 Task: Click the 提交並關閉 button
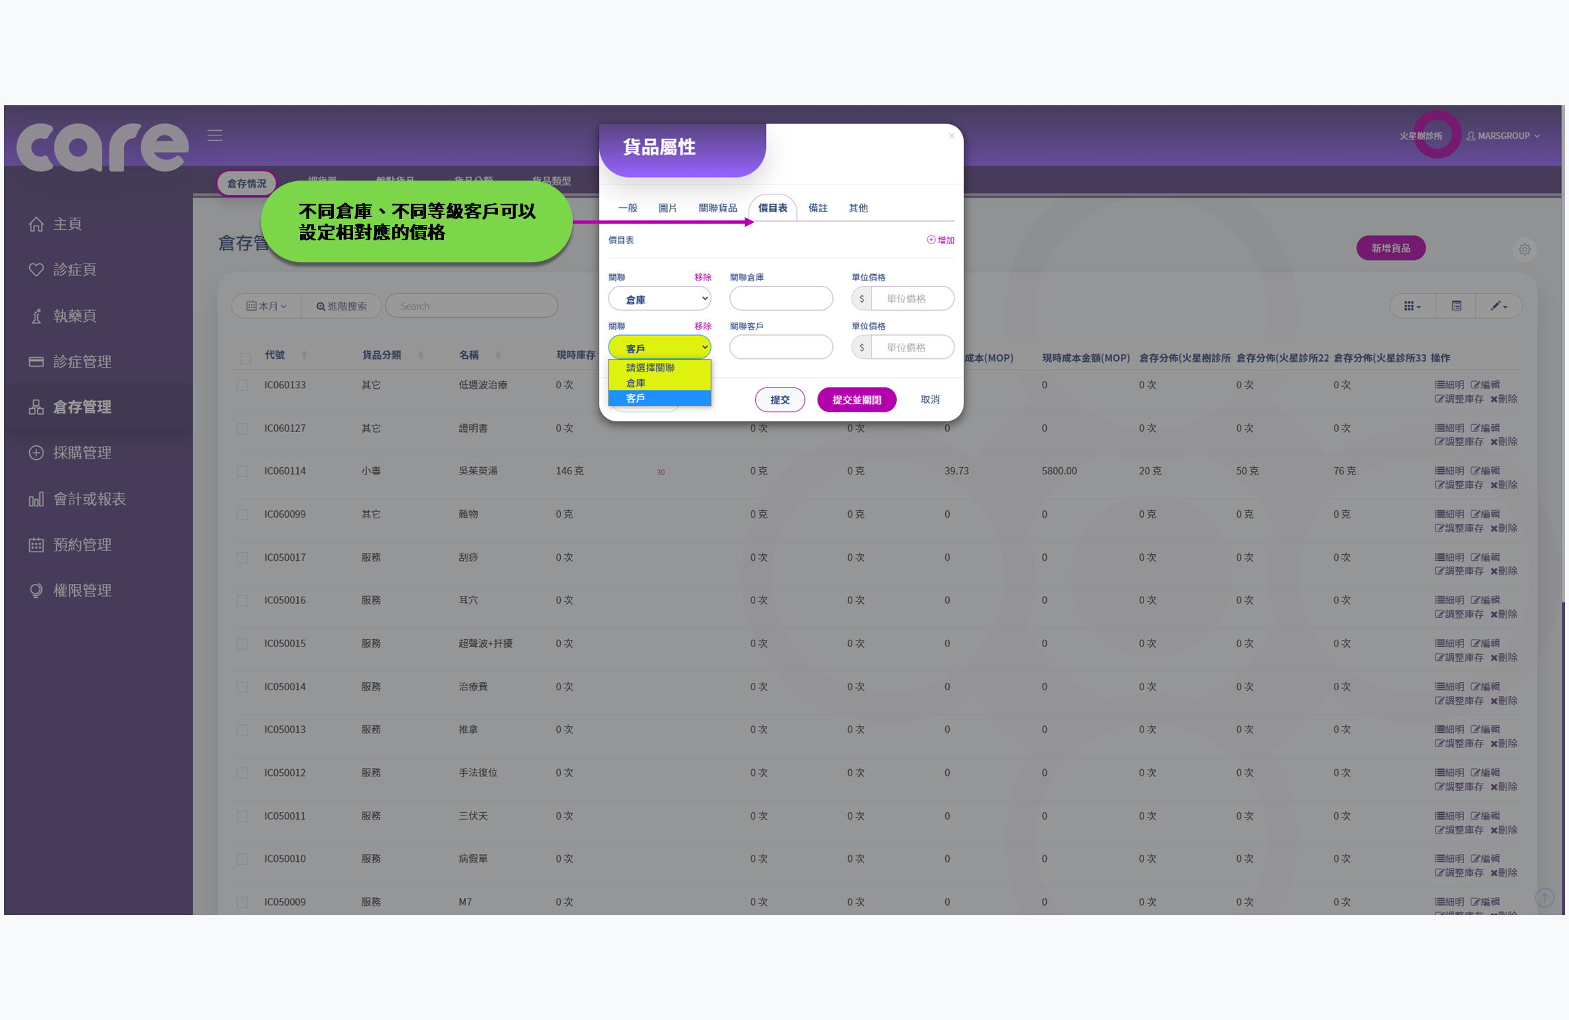(x=856, y=399)
